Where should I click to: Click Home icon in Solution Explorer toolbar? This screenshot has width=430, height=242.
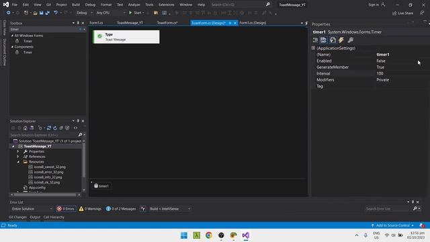(x=26, y=128)
